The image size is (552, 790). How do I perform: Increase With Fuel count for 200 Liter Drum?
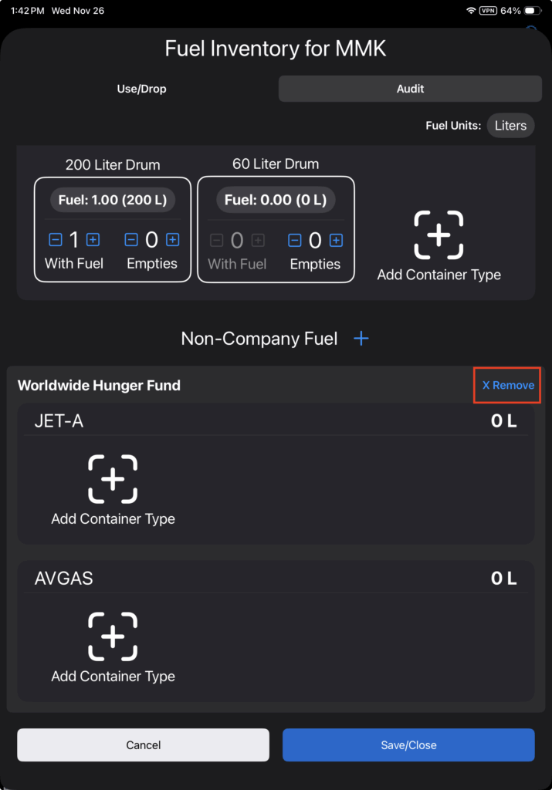(93, 240)
